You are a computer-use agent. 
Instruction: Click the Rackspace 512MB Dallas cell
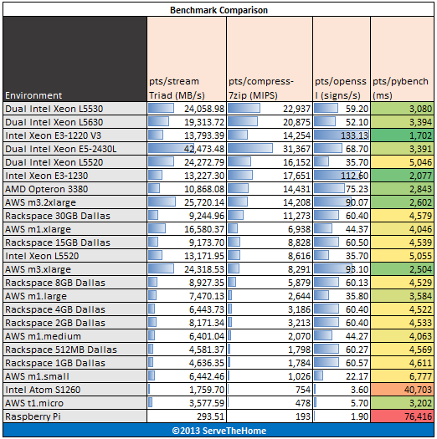point(75,350)
